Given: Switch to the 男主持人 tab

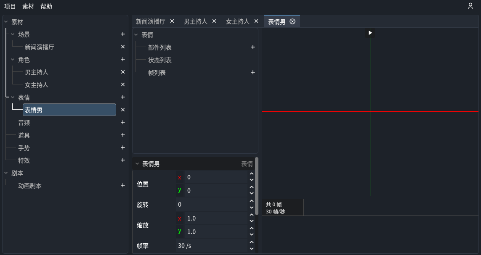Looking at the screenshot, I should point(195,21).
